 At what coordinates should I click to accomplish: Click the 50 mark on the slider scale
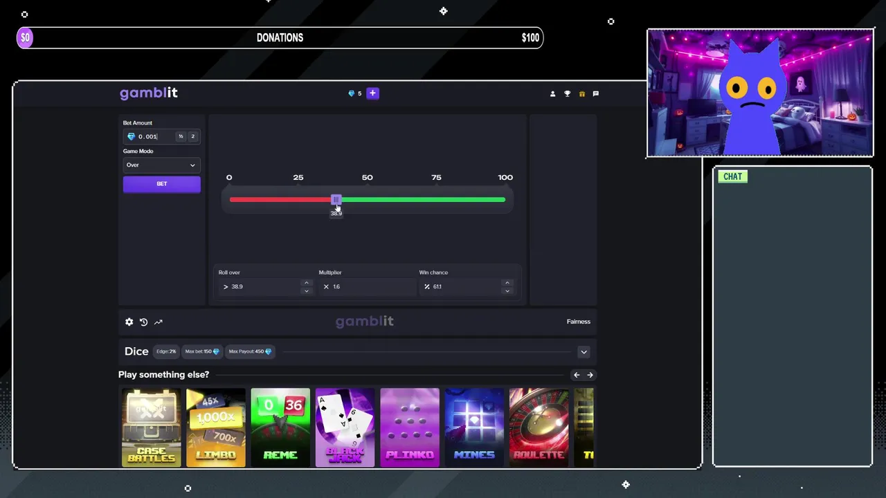[x=368, y=178]
